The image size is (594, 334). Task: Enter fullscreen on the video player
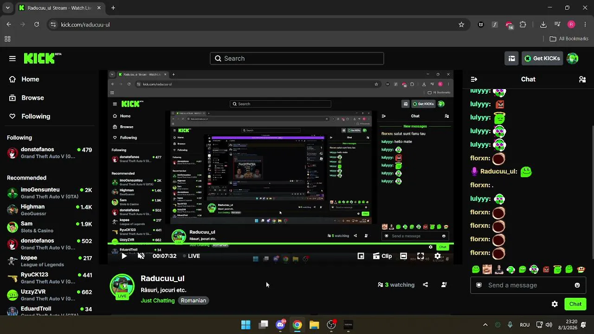coord(420,256)
